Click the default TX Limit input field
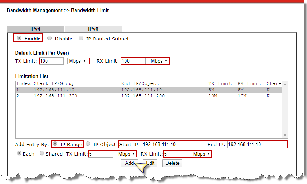 (x=51, y=61)
